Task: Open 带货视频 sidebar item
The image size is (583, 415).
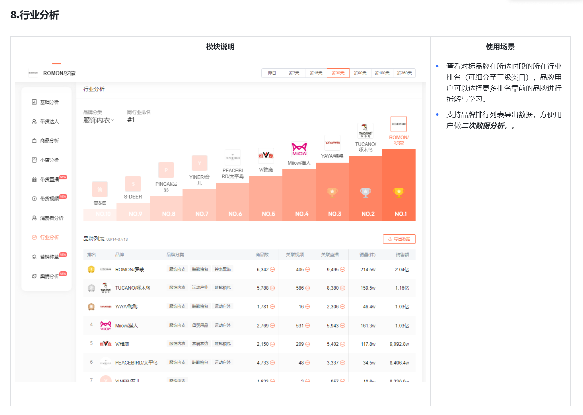Action: 49,198
